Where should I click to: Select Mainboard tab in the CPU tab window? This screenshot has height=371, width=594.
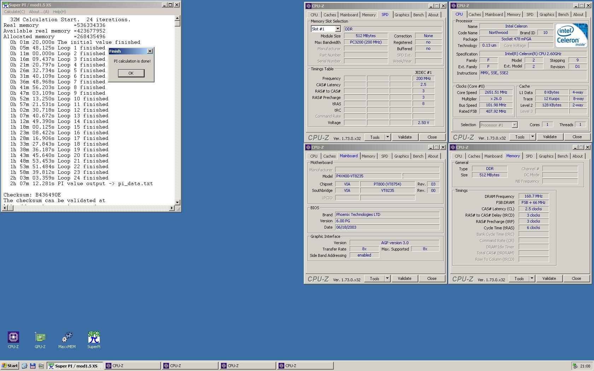coord(494,14)
